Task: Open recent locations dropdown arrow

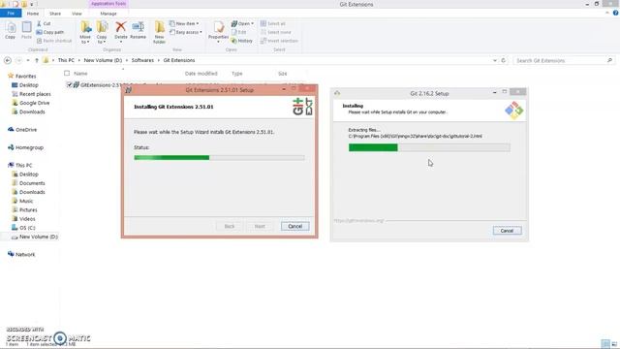Action: pyautogui.click(x=28, y=60)
